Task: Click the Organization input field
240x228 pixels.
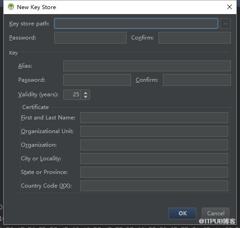Action: coord(154,145)
